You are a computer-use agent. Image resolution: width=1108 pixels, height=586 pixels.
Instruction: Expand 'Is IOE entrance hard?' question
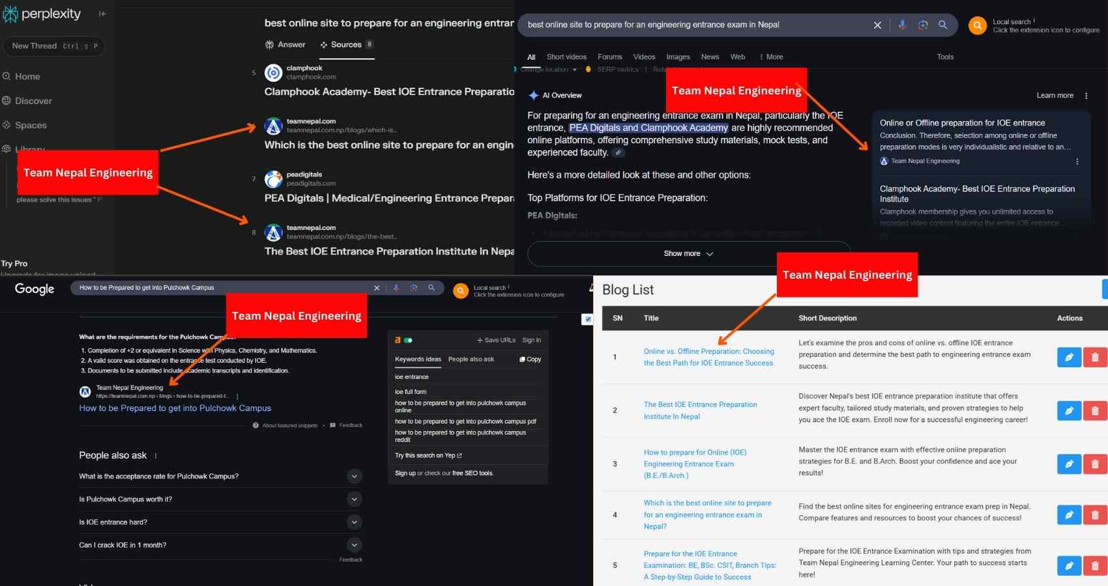[x=354, y=522]
